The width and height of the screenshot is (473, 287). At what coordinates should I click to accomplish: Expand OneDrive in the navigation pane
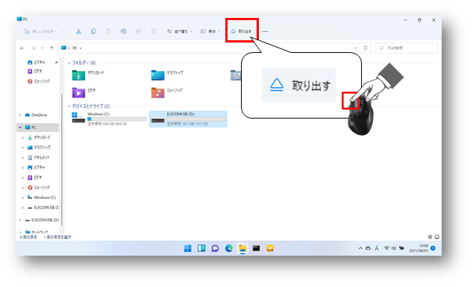click(20, 115)
